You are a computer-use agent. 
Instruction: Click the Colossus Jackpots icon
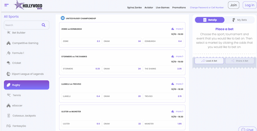(x=9, y=116)
